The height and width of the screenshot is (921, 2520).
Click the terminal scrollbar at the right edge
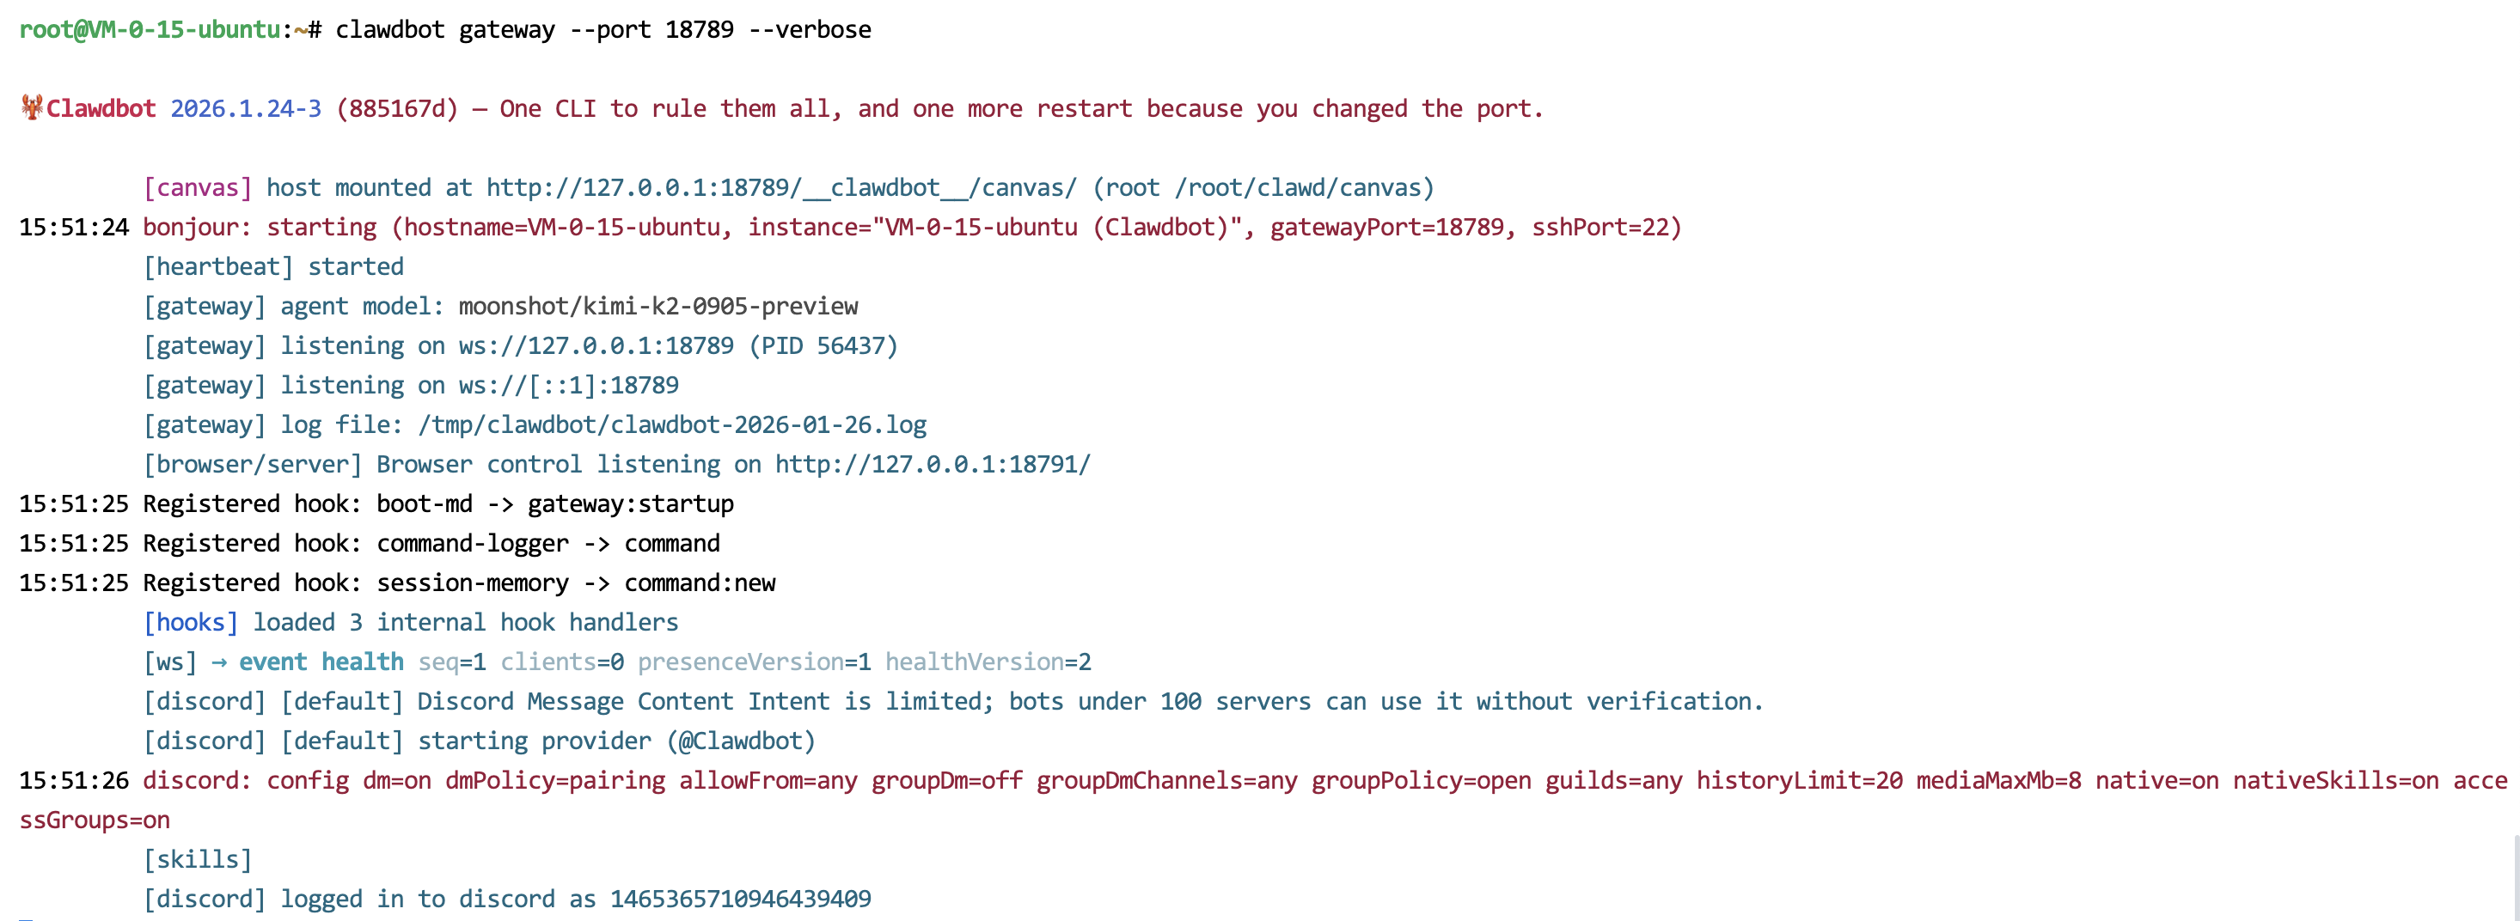2514,878
